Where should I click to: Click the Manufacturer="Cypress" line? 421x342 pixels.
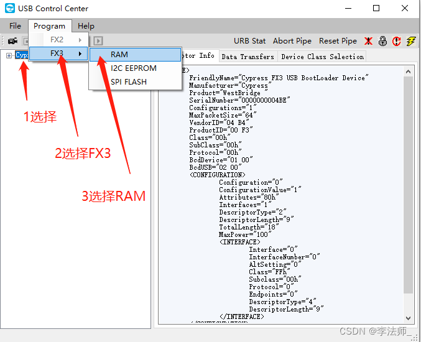pyautogui.click(x=230, y=85)
